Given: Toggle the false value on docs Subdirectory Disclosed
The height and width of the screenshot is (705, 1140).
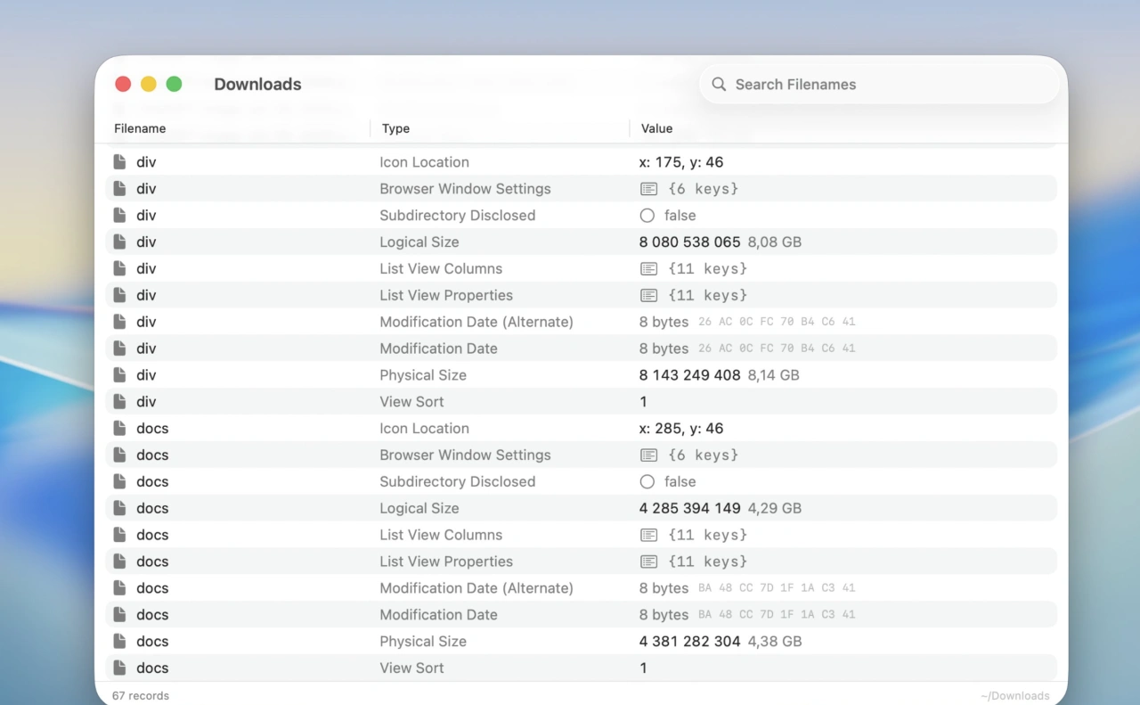Looking at the screenshot, I should click(647, 481).
